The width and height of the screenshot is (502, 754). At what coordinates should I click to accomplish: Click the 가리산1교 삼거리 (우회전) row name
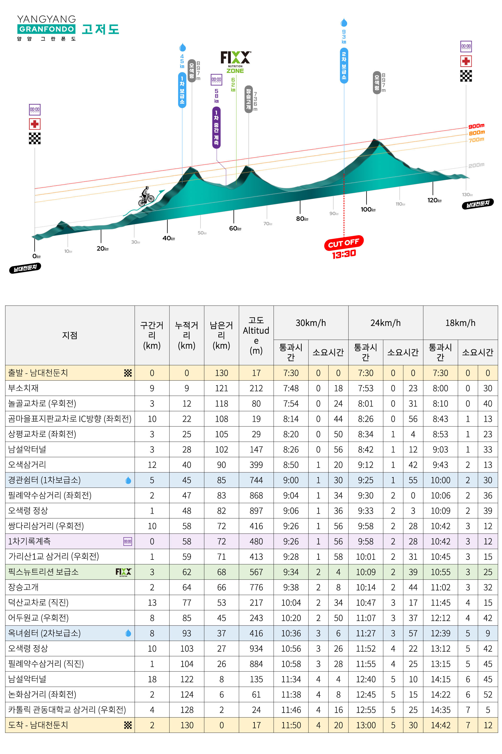click(x=53, y=557)
